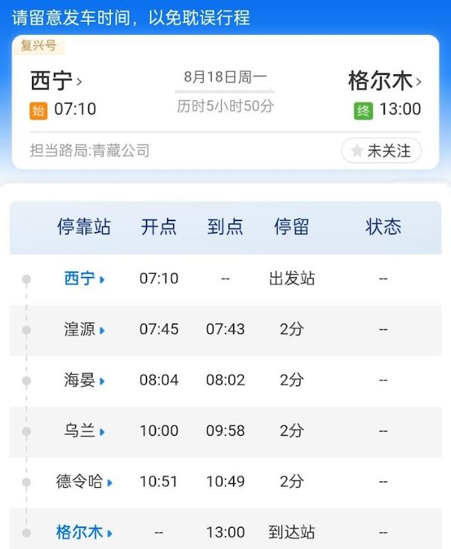
Task: Click the blue arrow next to 乌兰
Action: (102, 432)
